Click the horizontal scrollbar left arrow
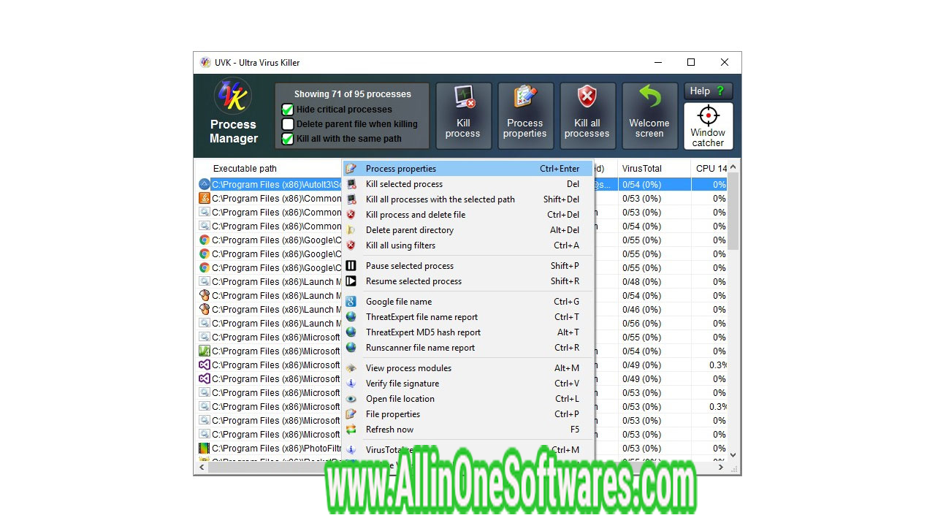This screenshot has width=935, height=526. pos(202,467)
